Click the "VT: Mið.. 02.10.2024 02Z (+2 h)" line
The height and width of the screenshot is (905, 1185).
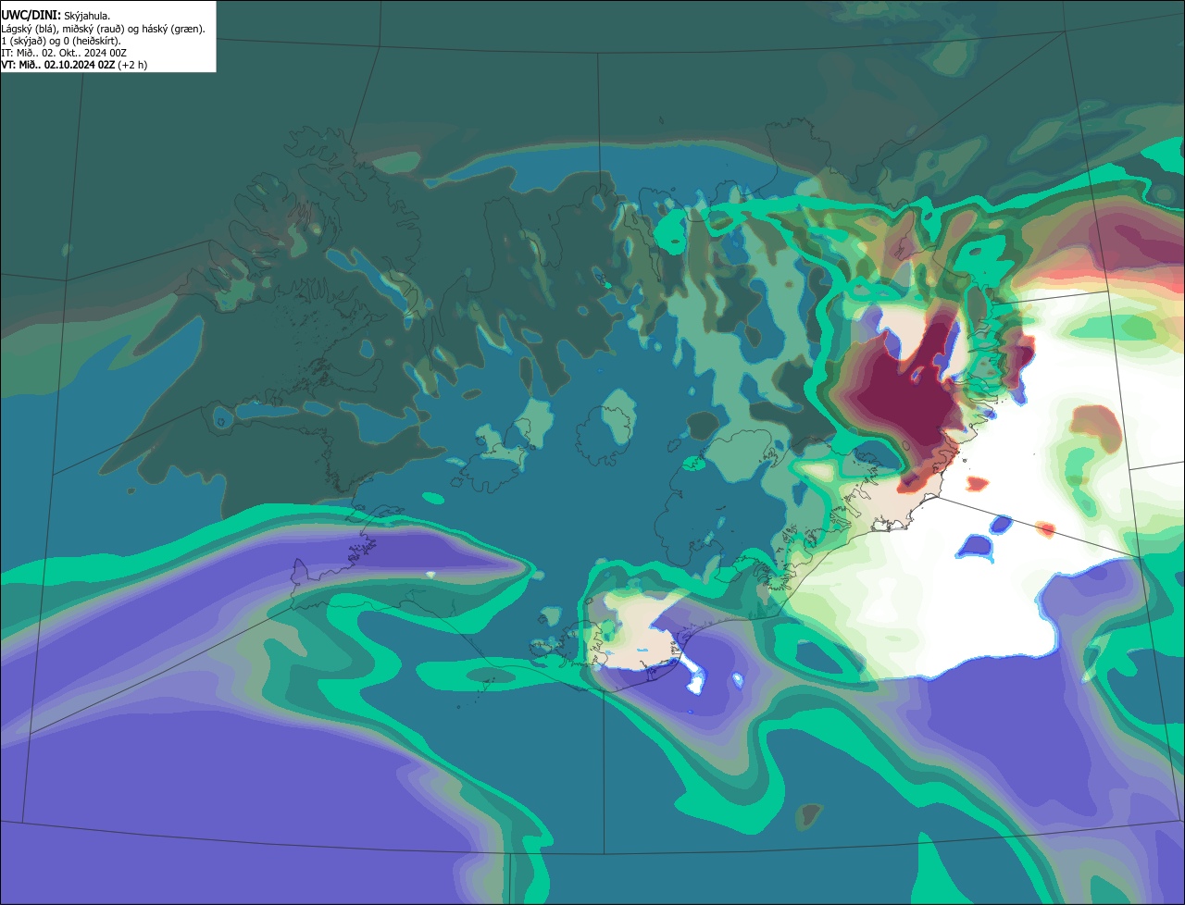point(74,65)
